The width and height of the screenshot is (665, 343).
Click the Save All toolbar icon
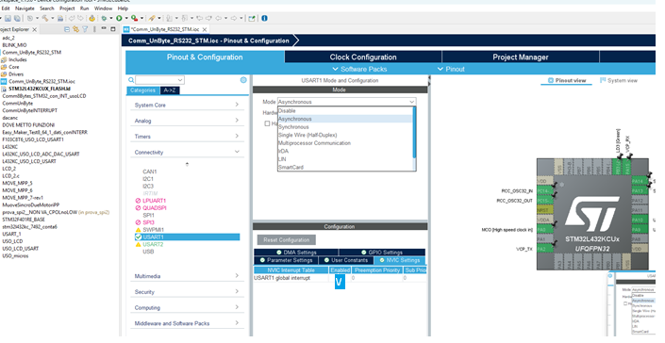17,18
